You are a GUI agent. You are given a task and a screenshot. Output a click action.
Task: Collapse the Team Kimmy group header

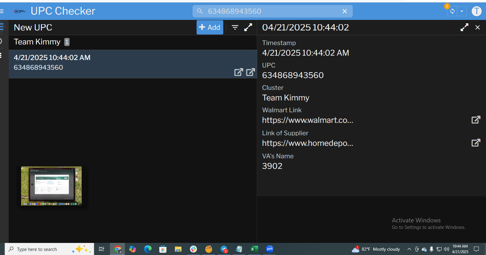point(37,42)
